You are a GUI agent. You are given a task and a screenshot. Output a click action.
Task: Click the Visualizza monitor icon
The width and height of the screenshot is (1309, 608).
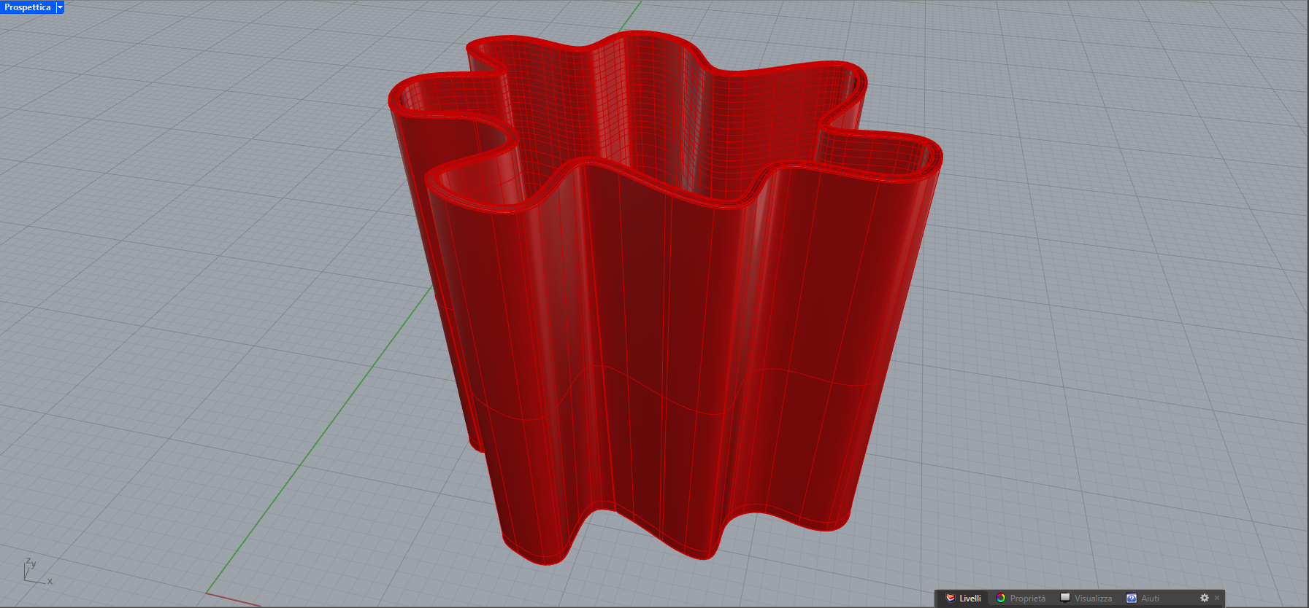(1065, 598)
